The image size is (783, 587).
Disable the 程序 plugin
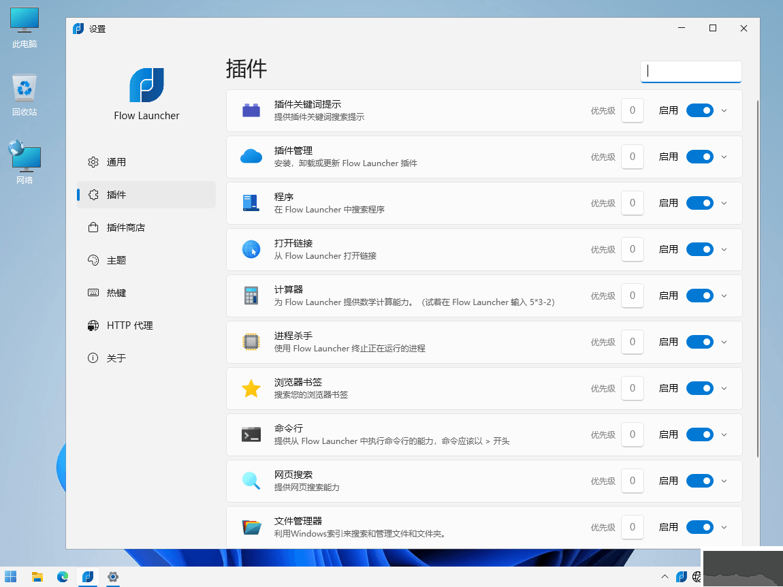tap(700, 203)
